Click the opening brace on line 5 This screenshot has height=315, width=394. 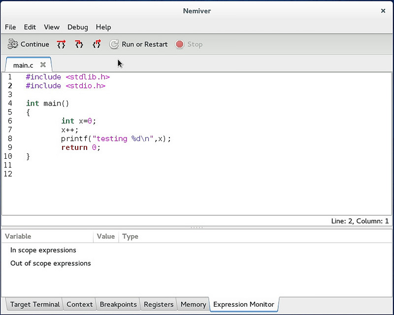pyautogui.click(x=28, y=112)
